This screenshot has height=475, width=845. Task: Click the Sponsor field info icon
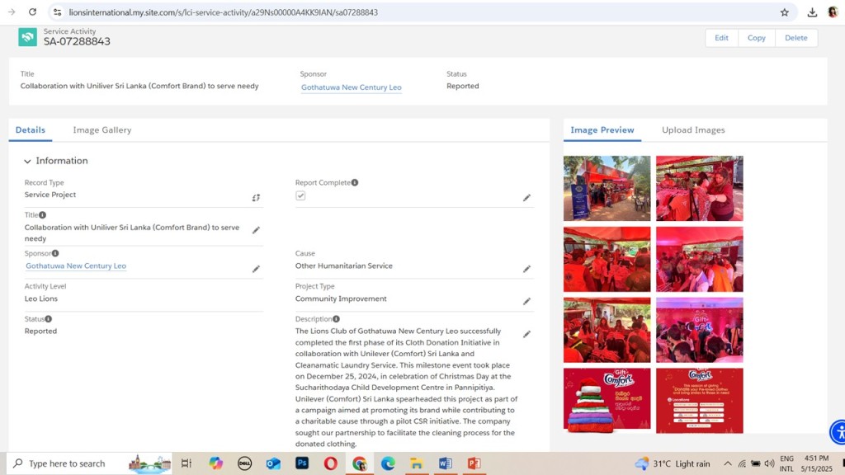(x=55, y=253)
